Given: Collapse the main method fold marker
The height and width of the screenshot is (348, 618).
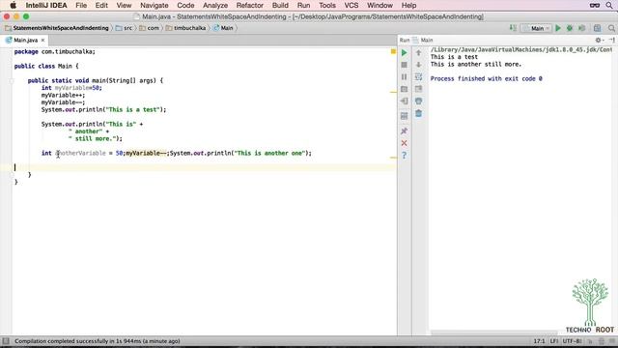Looking at the screenshot, I should [12, 81].
